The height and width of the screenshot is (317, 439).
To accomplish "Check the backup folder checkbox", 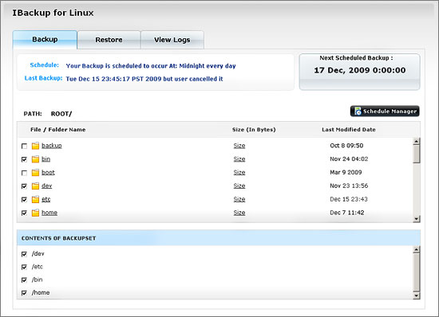I will (25, 146).
